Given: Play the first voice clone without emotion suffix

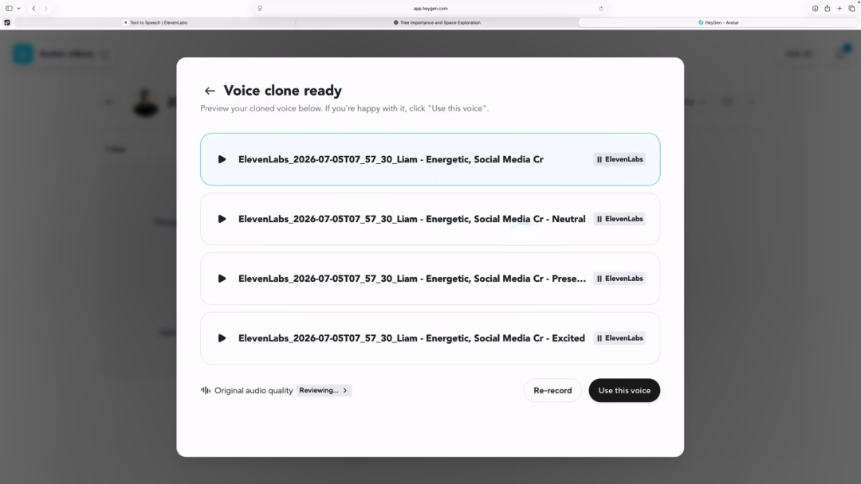Looking at the screenshot, I should (222, 159).
